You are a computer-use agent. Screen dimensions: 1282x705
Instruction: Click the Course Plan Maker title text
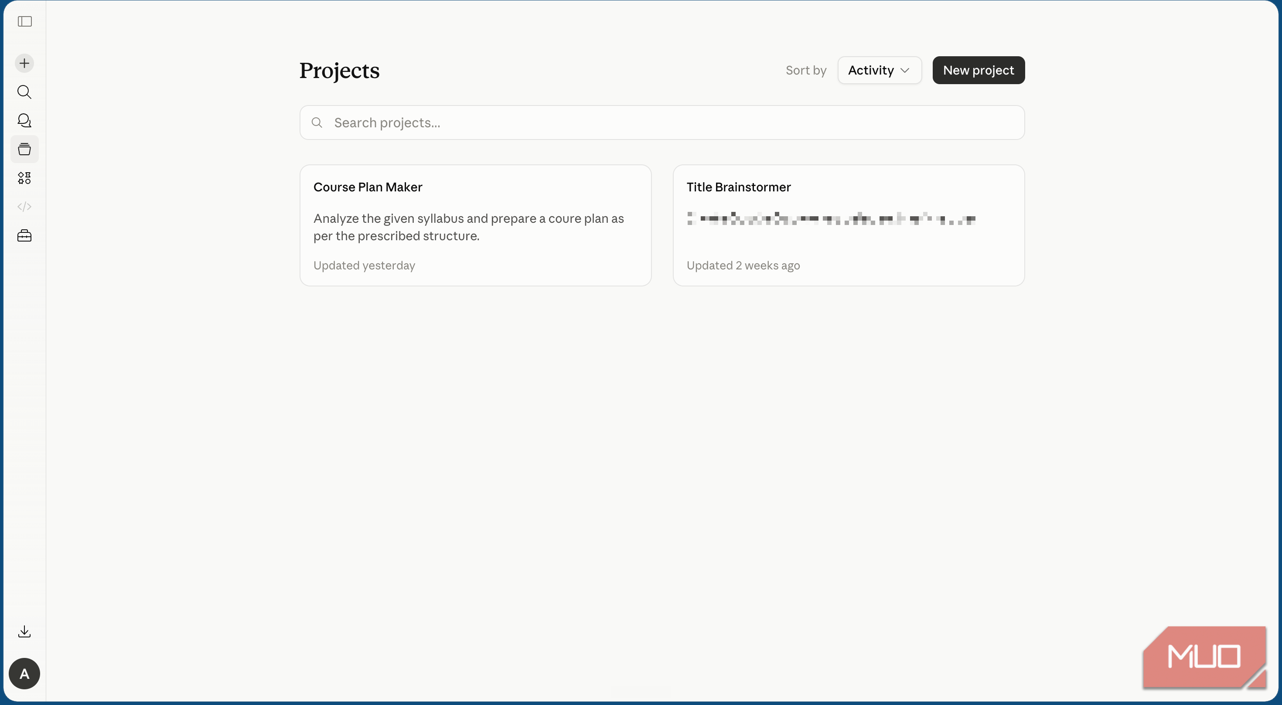pos(368,187)
